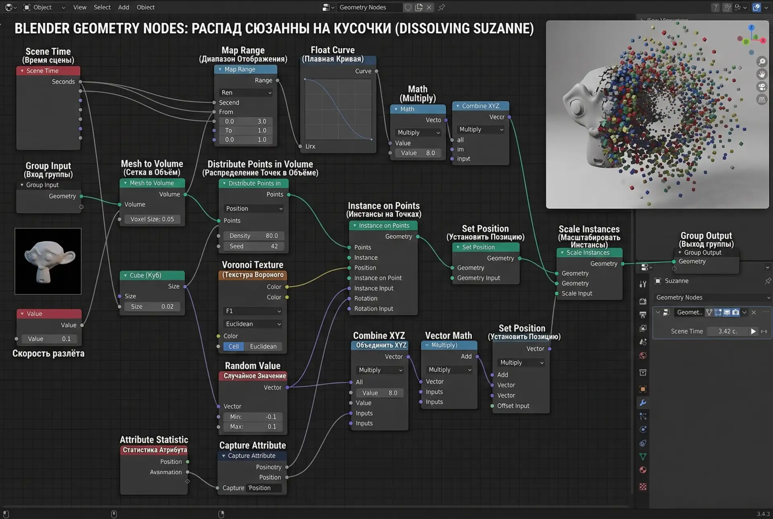Click the viewport pan hand icon

click(762, 74)
